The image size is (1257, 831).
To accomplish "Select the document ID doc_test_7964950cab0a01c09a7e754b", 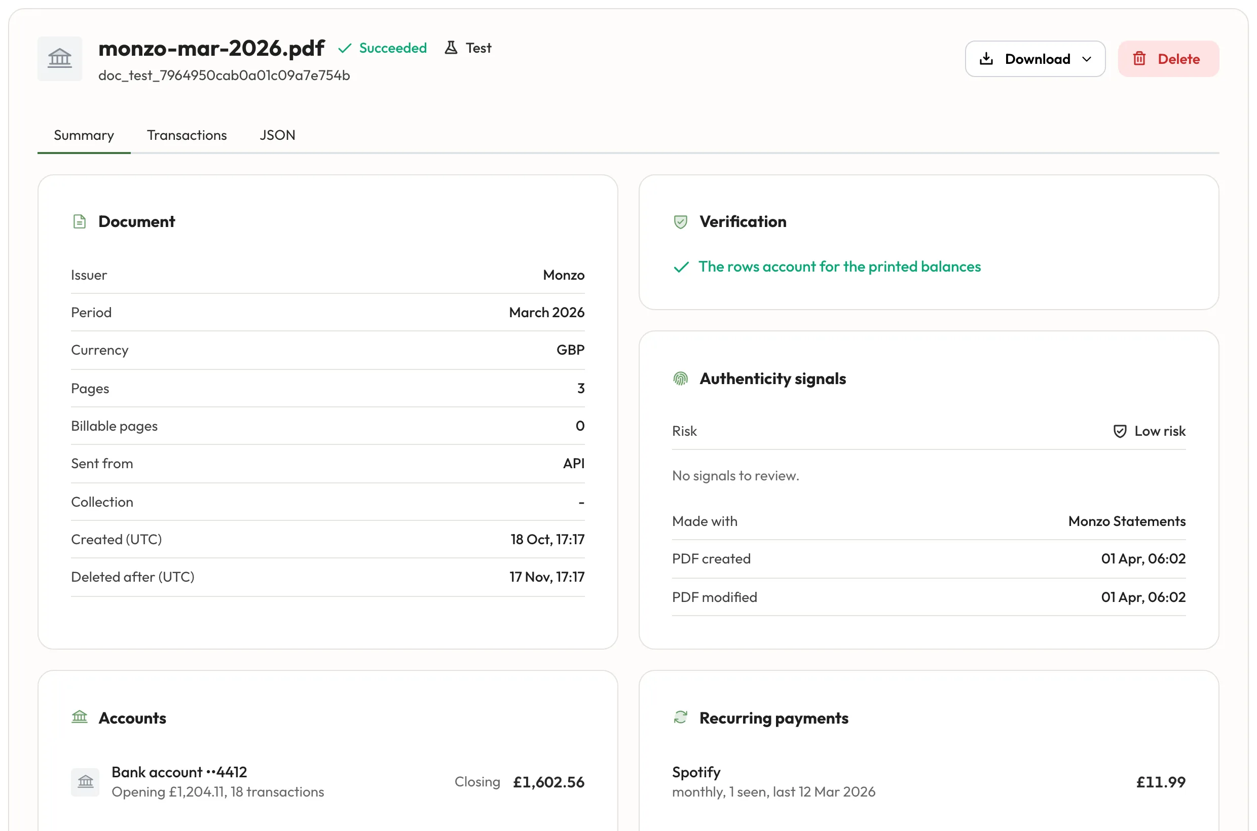I will pos(224,75).
